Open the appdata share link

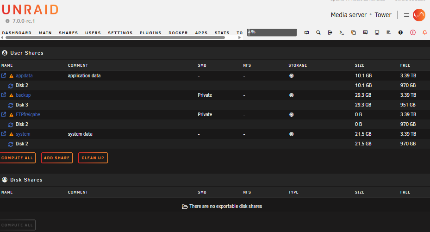24,75
